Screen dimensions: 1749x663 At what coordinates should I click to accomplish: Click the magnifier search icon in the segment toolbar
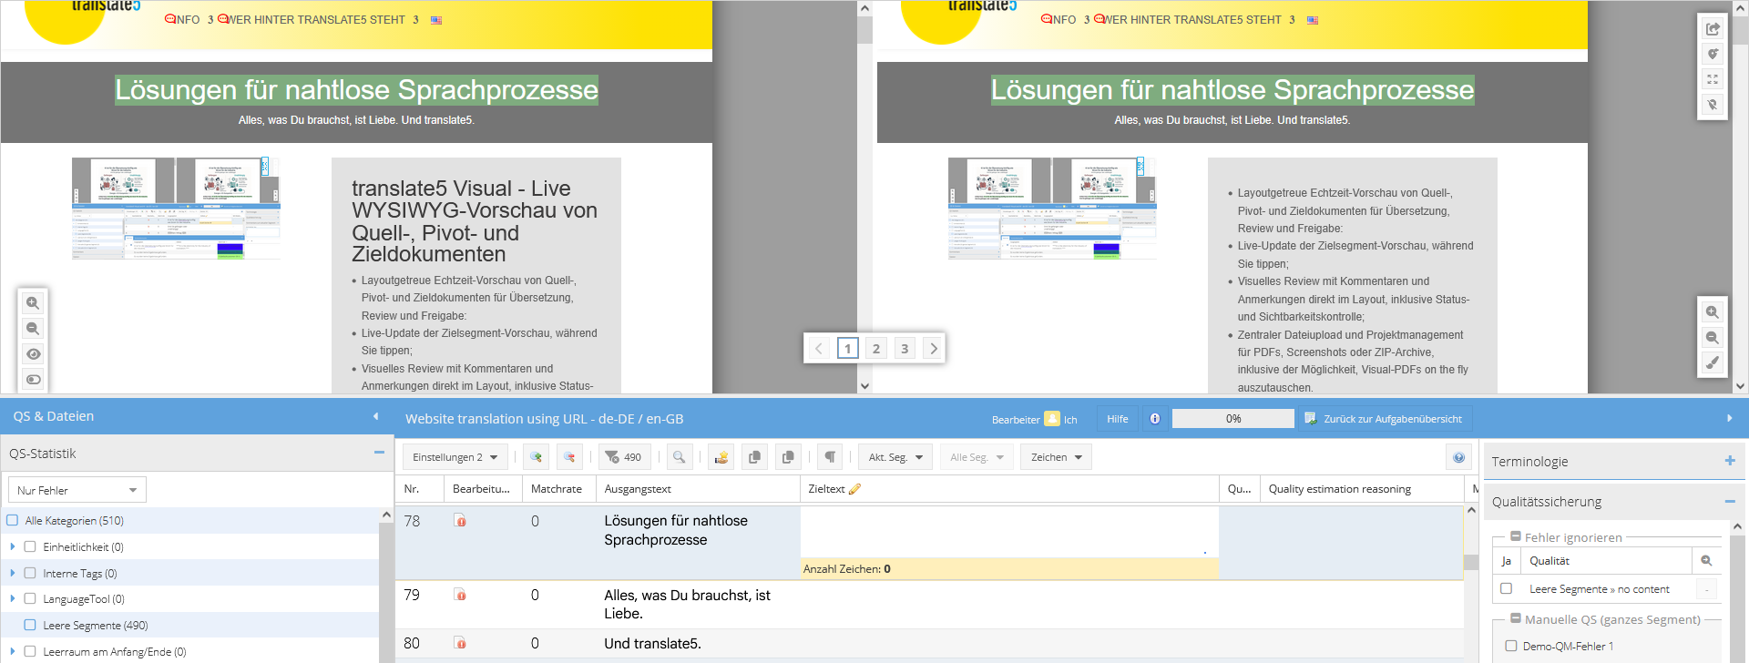[679, 457]
